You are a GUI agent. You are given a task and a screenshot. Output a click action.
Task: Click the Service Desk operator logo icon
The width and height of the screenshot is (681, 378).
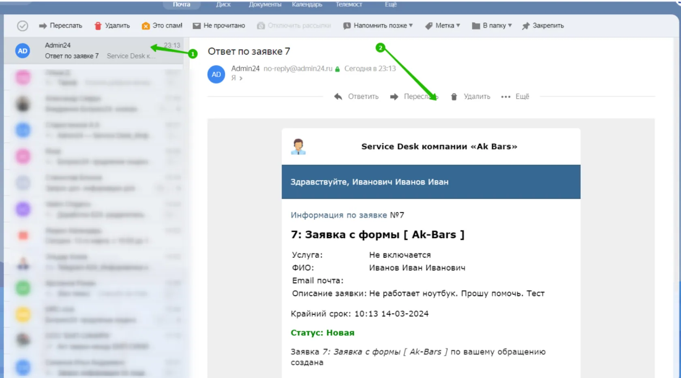[x=298, y=147]
